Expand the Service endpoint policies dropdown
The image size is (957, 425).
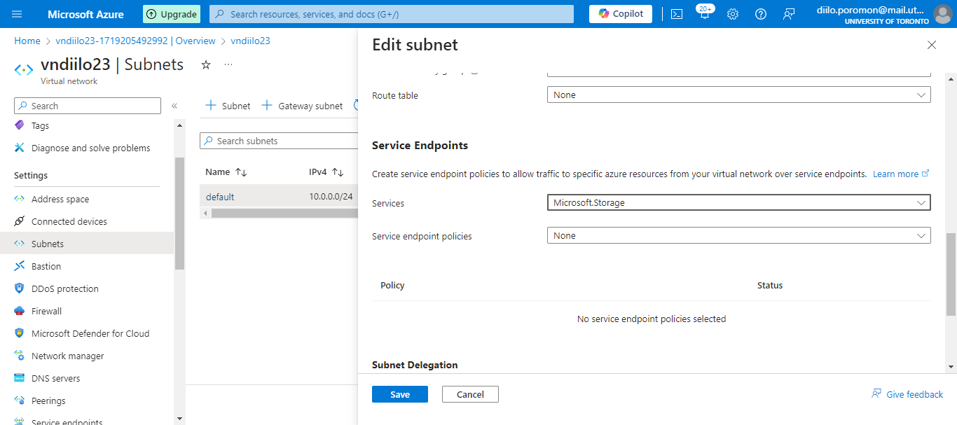pos(738,236)
